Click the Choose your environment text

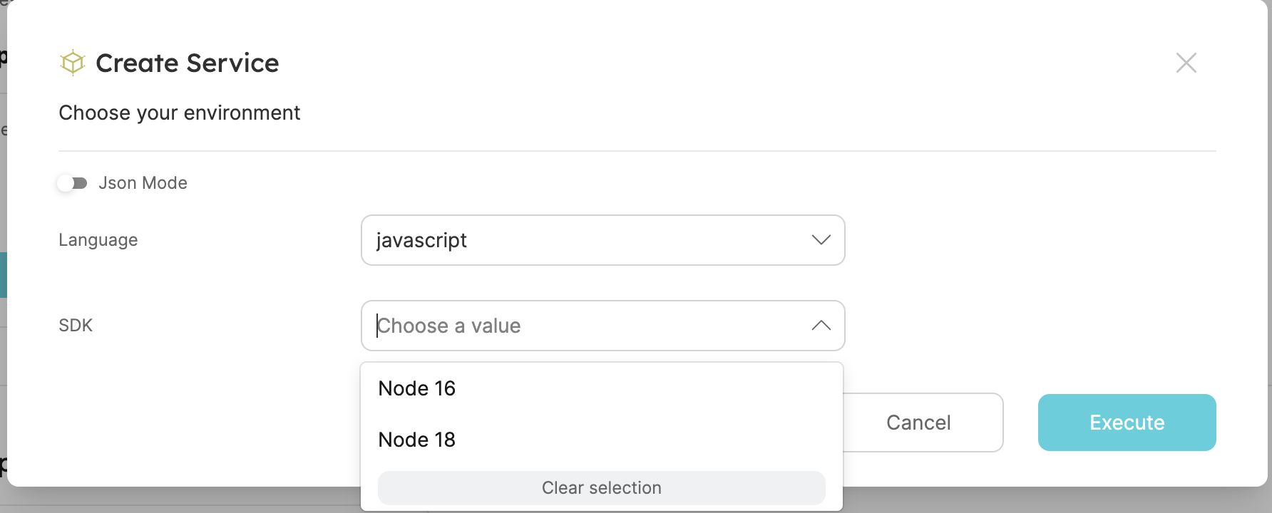tap(179, 113)
